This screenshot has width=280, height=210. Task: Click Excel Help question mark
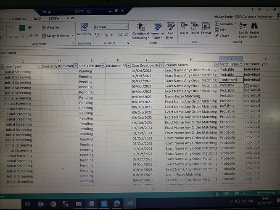click(252, 10)
